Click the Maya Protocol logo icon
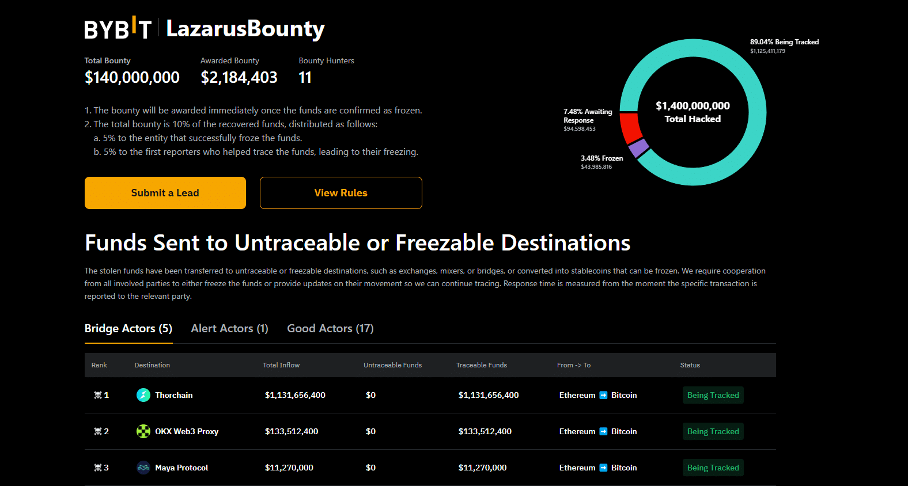The width and height of the screenshot is (908, 486). (x=143, y=468)
